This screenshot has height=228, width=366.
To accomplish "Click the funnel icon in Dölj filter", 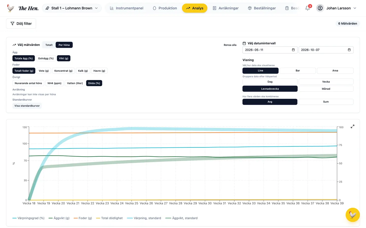I will [12, 24].
